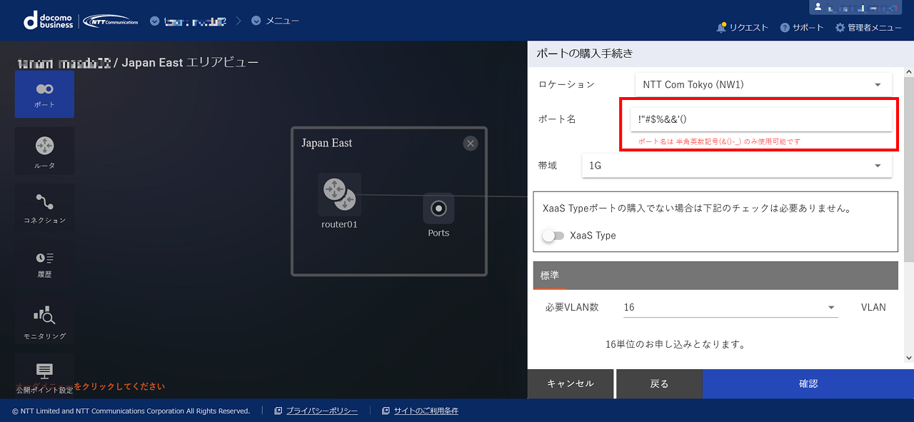Image resolution: width=914 pixels, height=422 pixels.
Task: Open the サポート help menu
Action: point(802,28)
